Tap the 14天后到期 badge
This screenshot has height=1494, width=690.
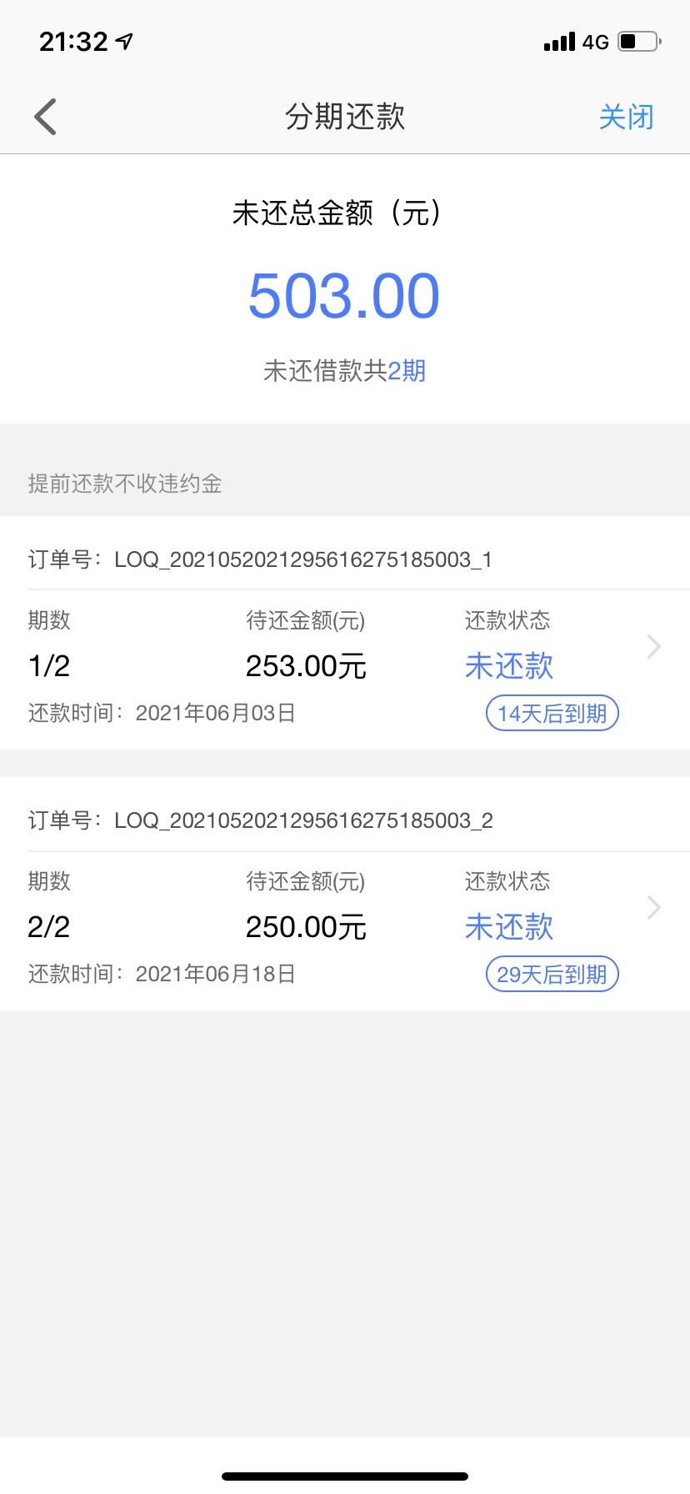(x=552, y=714)
